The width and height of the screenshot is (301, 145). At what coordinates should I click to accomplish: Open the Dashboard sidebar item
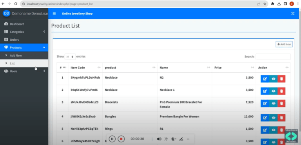24,24
